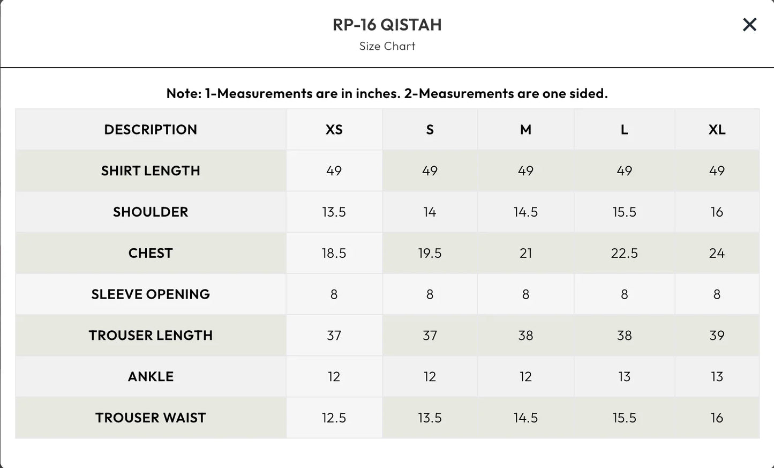Select the L column header
The width and height of the screenshot is (774, 468).
coord(623,129)
